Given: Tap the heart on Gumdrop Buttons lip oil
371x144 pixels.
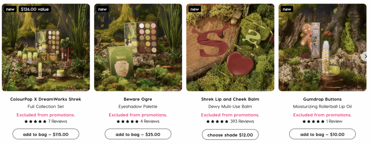Looking at the screenshot, I should point(360,9).
